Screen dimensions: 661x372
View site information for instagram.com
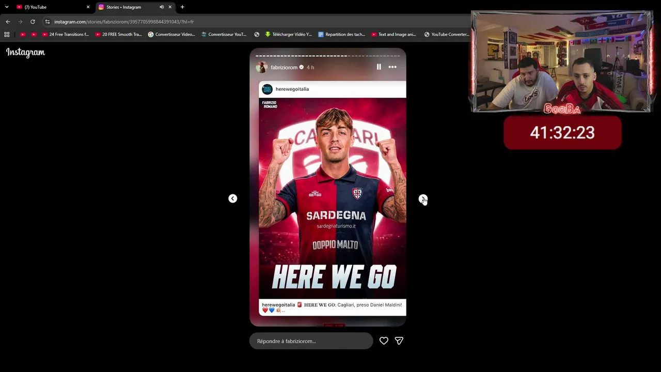pos(48,22)
